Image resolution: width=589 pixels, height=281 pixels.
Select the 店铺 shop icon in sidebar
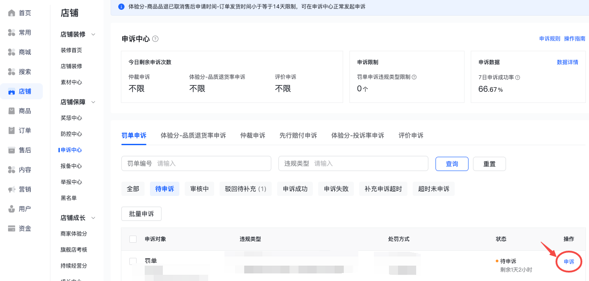pos(12,91)
